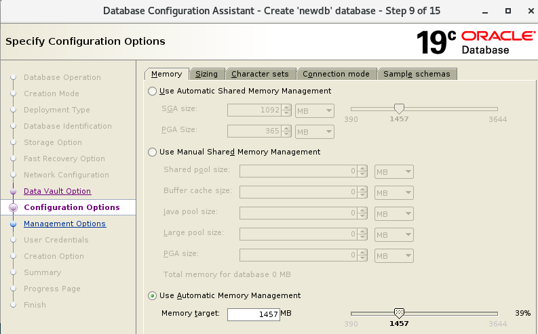Image resolution: width=538 pixels, height=334 pixels.
Task: Open the Sample schemas tab
Action: pyautogui.click(x=417, y=74)
